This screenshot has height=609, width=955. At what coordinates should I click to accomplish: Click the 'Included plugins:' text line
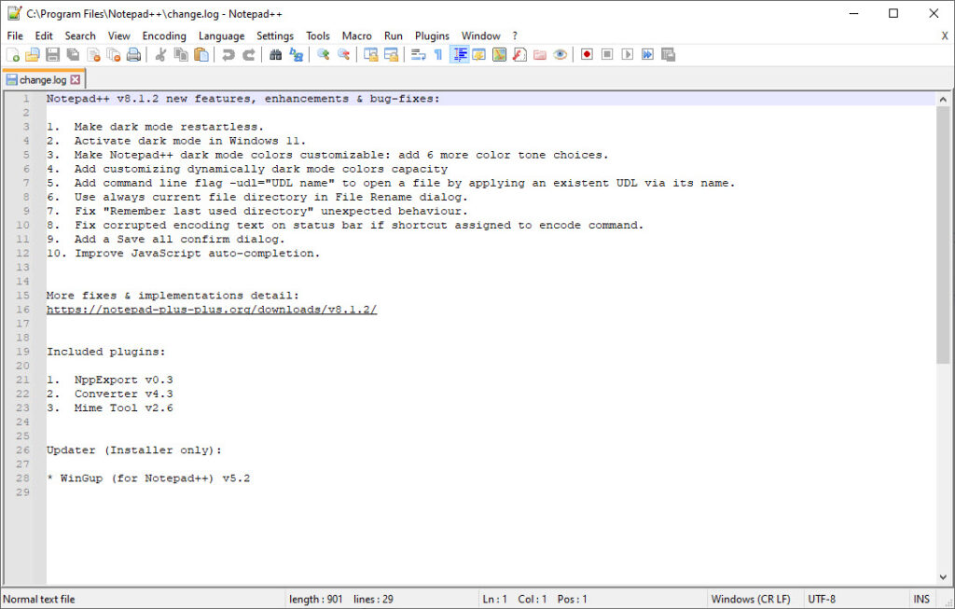[x=106, y=352]
